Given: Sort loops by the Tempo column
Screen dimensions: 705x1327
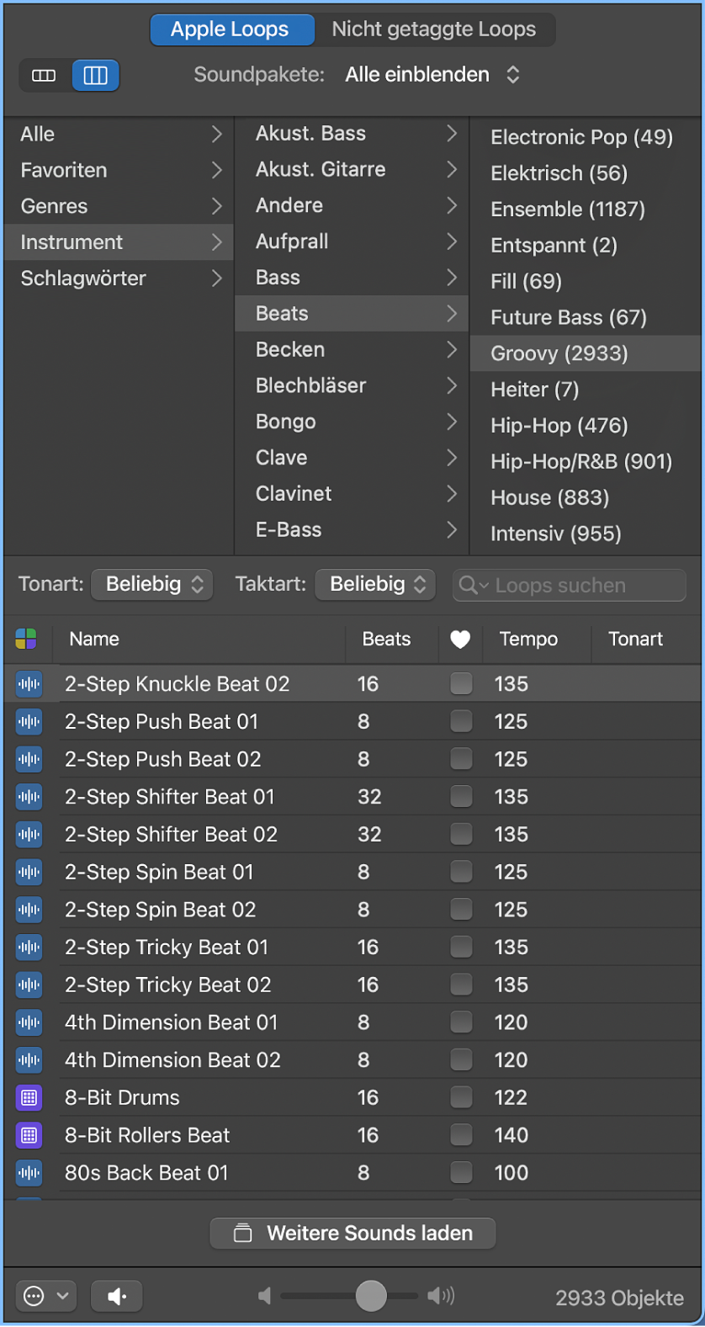Looking at the screenshot, I should (x=528, y=640).
